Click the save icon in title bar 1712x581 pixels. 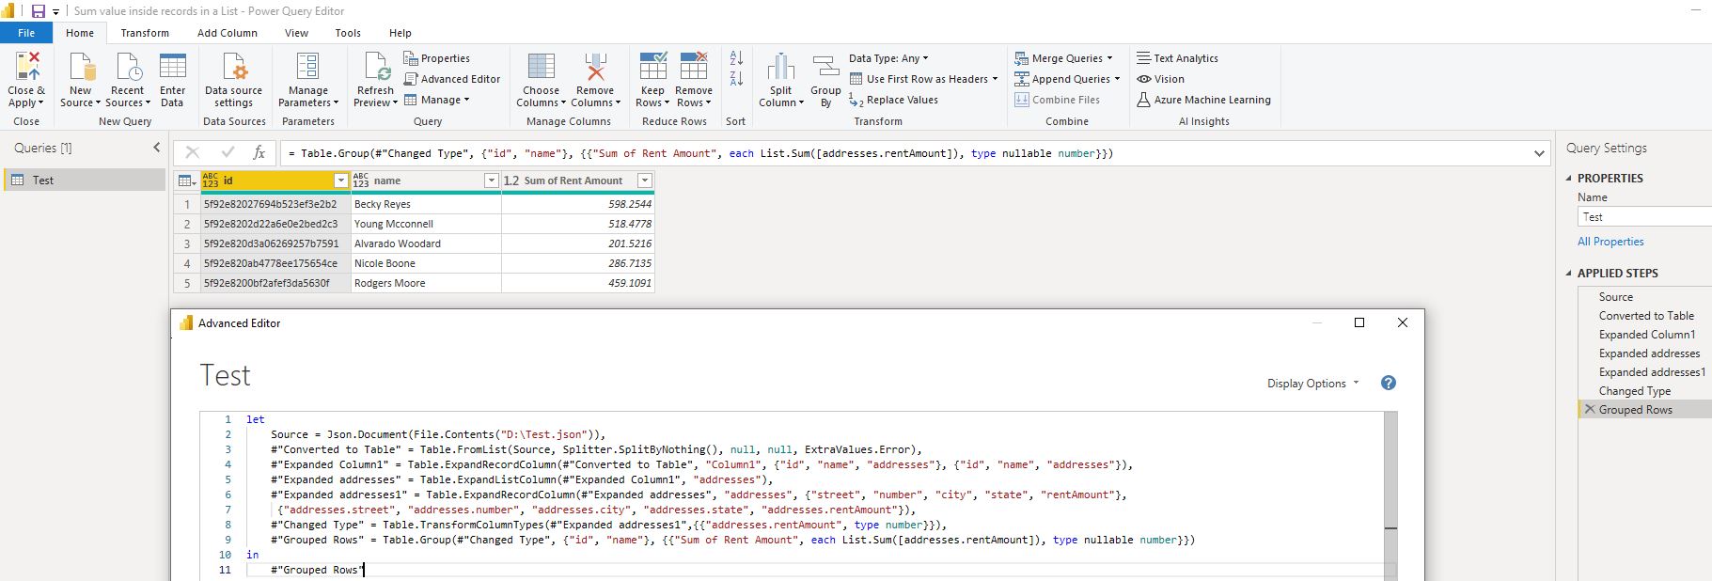[39, 11]
